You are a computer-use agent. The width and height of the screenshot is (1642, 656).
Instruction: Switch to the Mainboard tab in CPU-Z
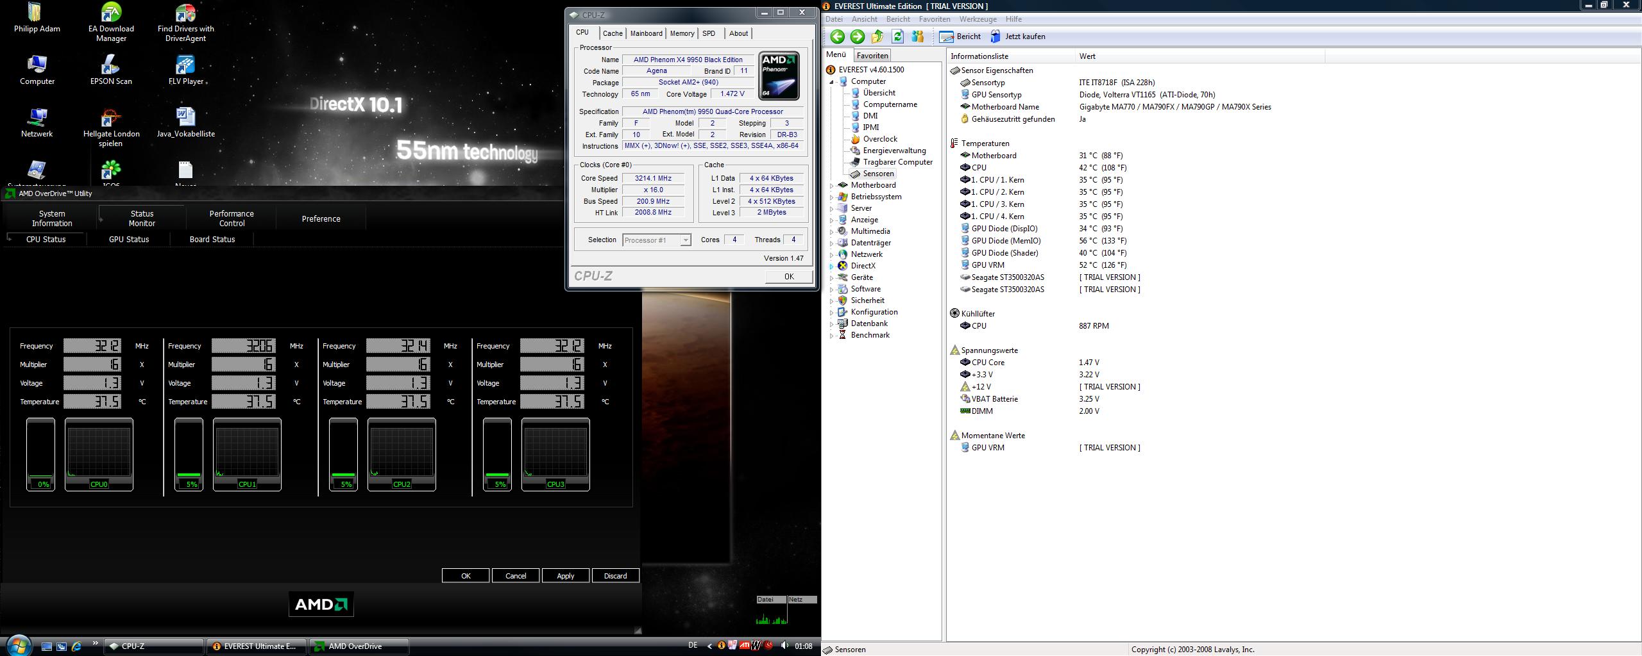[646, 33]
